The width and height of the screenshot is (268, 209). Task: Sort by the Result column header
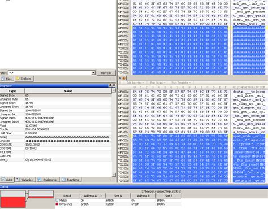pyautogui.click(x=67, y=196)
